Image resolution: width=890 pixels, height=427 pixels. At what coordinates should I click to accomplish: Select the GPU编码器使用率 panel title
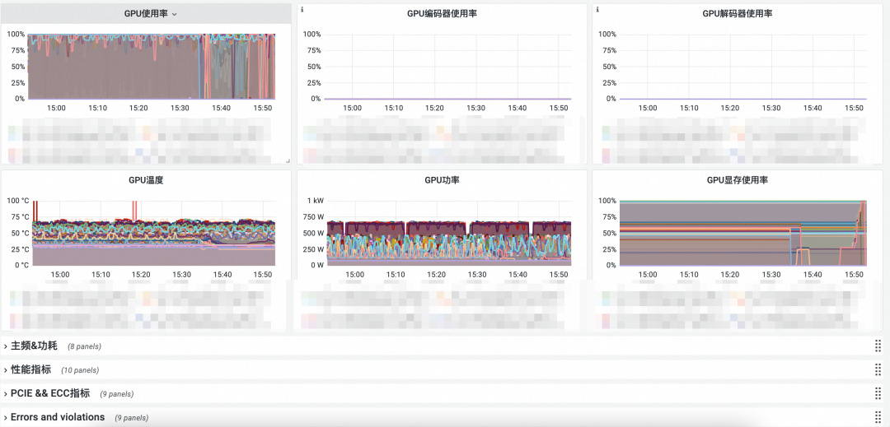[442, 14]
